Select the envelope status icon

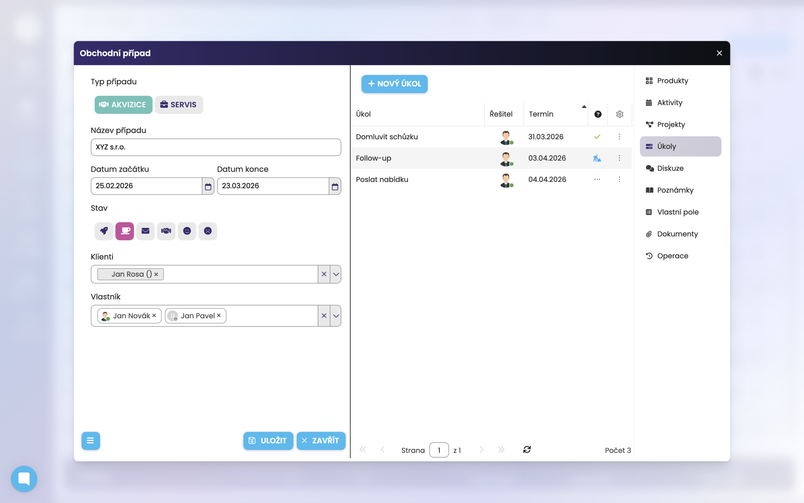click(x=145, y=231)
